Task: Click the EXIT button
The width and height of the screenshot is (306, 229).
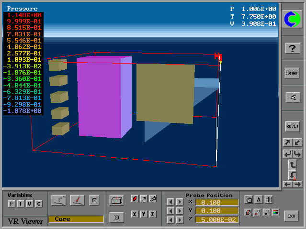Action: tap(292, 216)
